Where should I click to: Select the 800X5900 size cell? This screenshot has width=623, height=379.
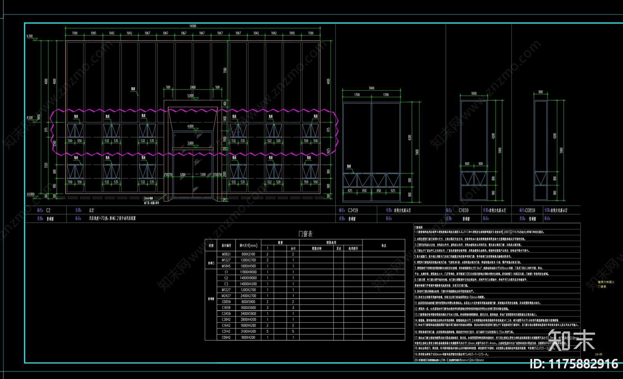[x=248, y=302]
